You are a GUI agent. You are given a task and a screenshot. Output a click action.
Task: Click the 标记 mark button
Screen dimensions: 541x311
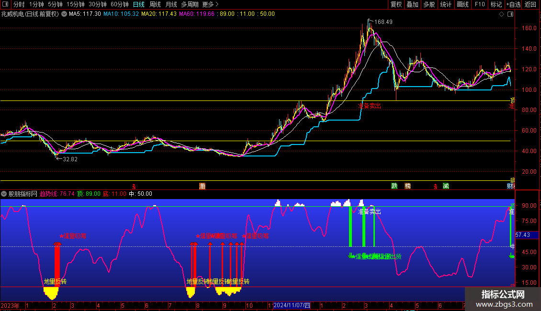point(496,4)
